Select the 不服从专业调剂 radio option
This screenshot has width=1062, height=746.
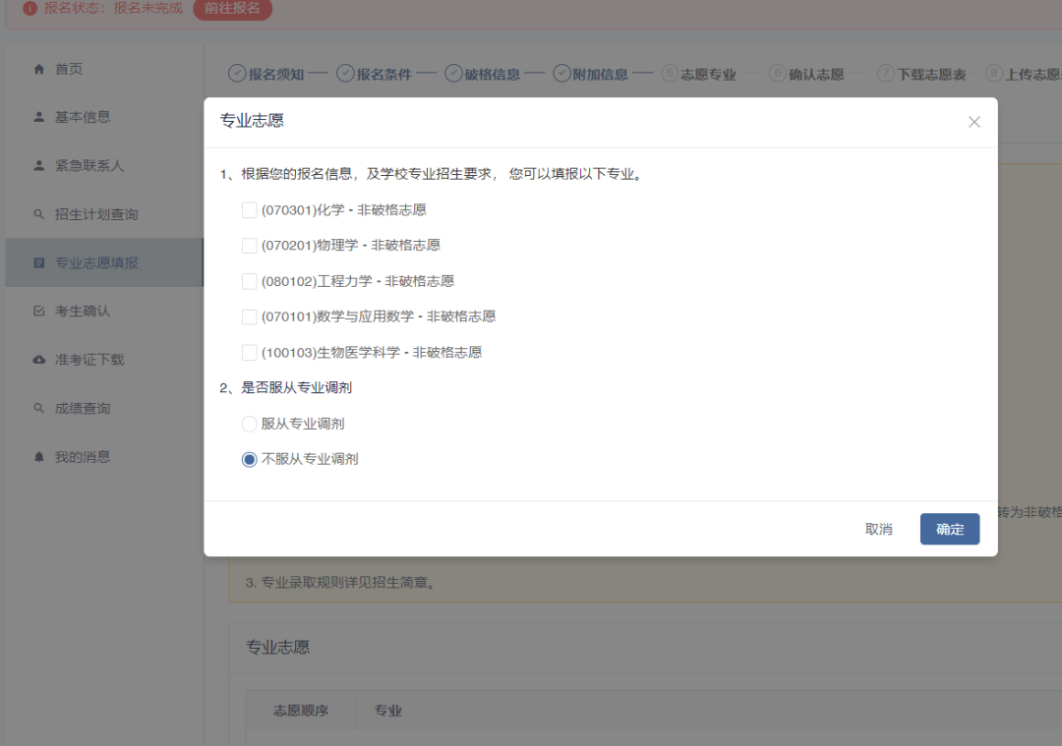coord(249,459)
